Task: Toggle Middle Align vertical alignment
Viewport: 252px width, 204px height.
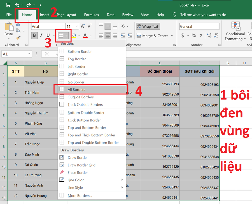Action: (x=108, y=26)
